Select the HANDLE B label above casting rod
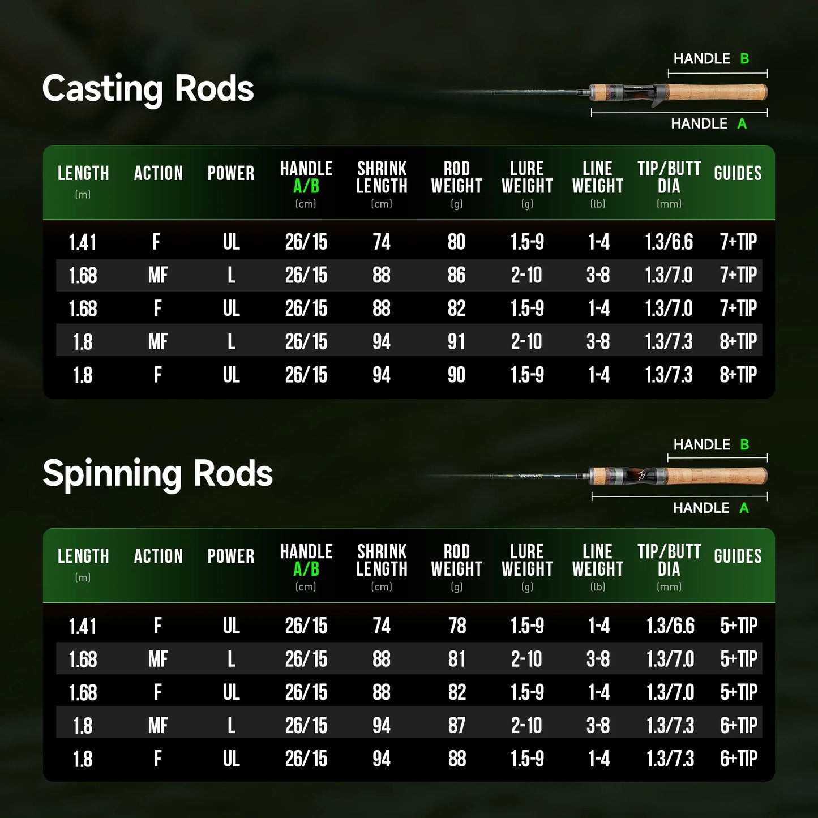The height and width of the screenshot is (818, 818). click(711, 58)
